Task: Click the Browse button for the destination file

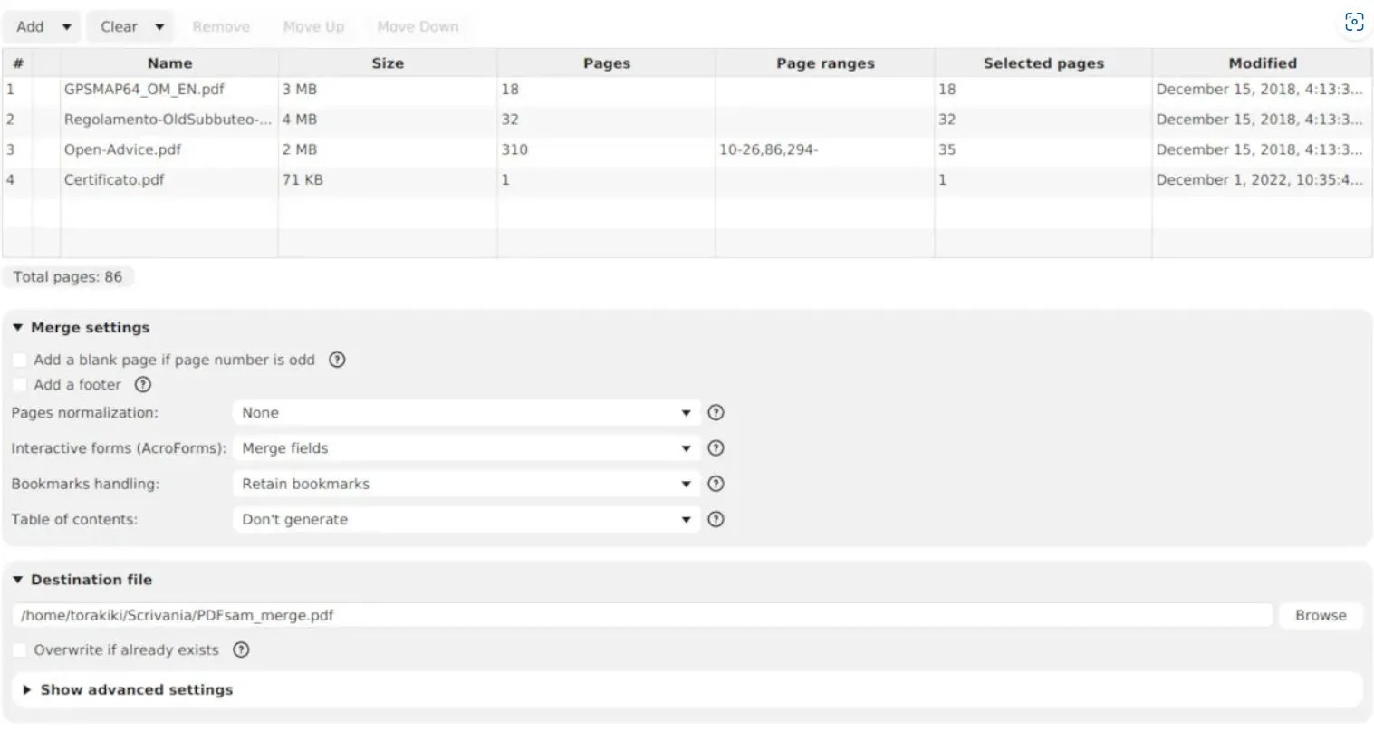Action: tap(1320, 615)
